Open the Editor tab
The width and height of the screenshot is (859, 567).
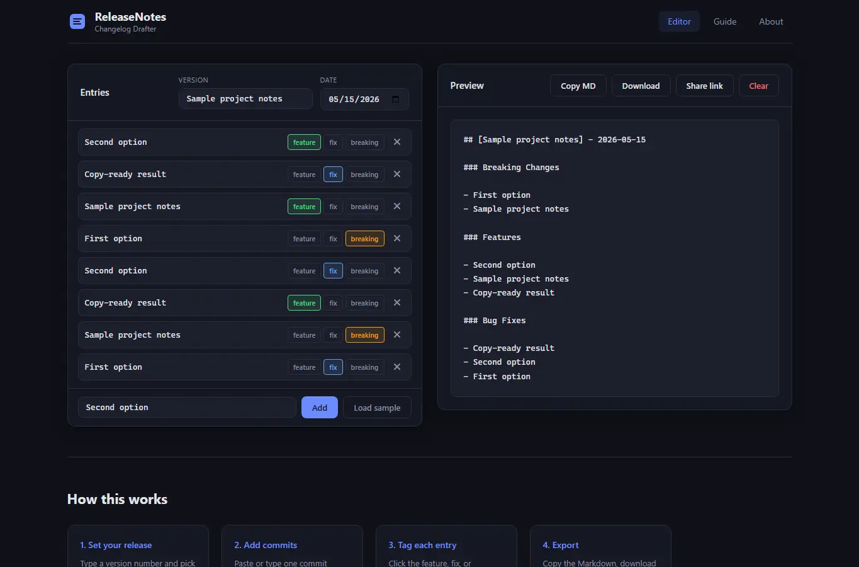(679, 21)
